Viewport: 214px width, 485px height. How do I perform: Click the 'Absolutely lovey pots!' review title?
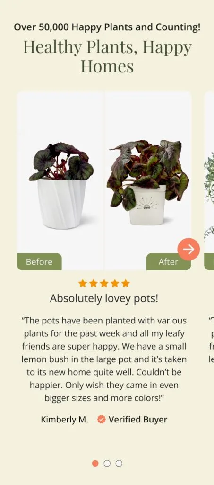[x=104, y=298]
